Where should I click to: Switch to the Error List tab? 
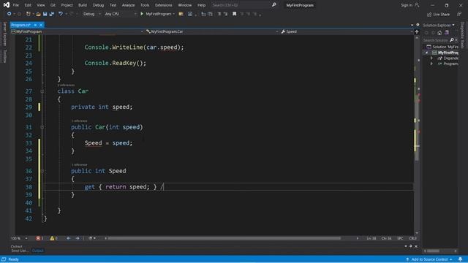pos(20,251)
